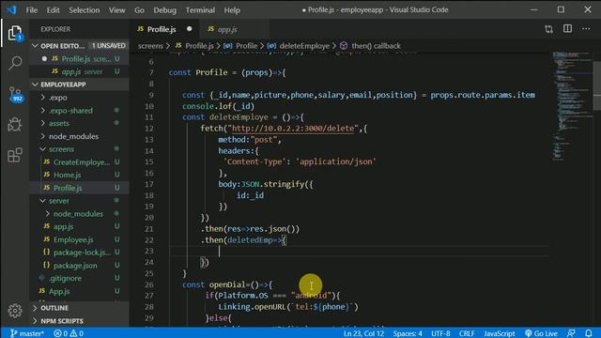Click then() callback breadcrumb icon
Screen dimensions: 601x338
pos(344,46)
